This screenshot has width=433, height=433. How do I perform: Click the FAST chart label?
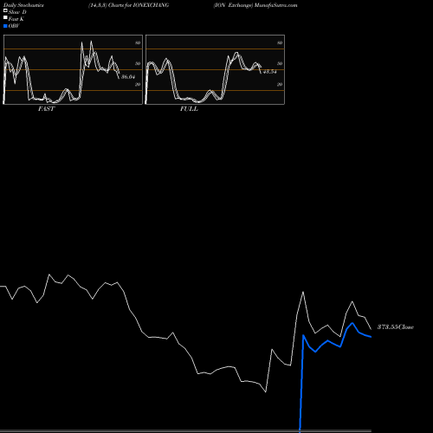46,109
